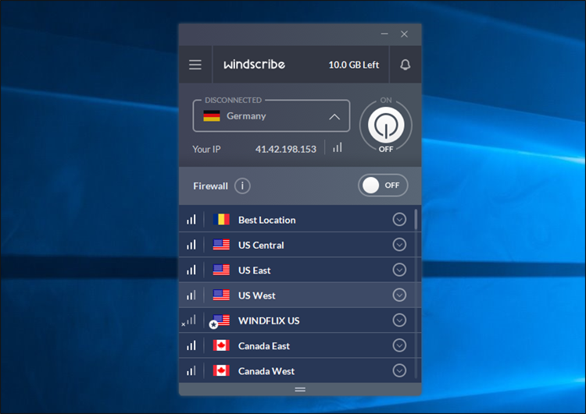Click the server list scrollbar

[416, 220]
